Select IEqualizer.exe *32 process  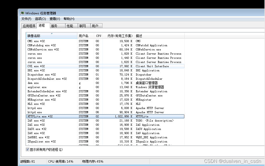(x=105, y=141)
